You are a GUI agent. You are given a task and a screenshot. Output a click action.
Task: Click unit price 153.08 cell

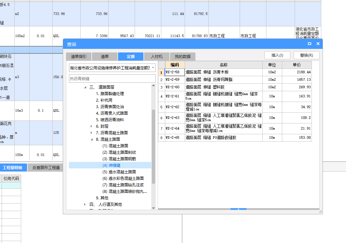tap(297, 137)
